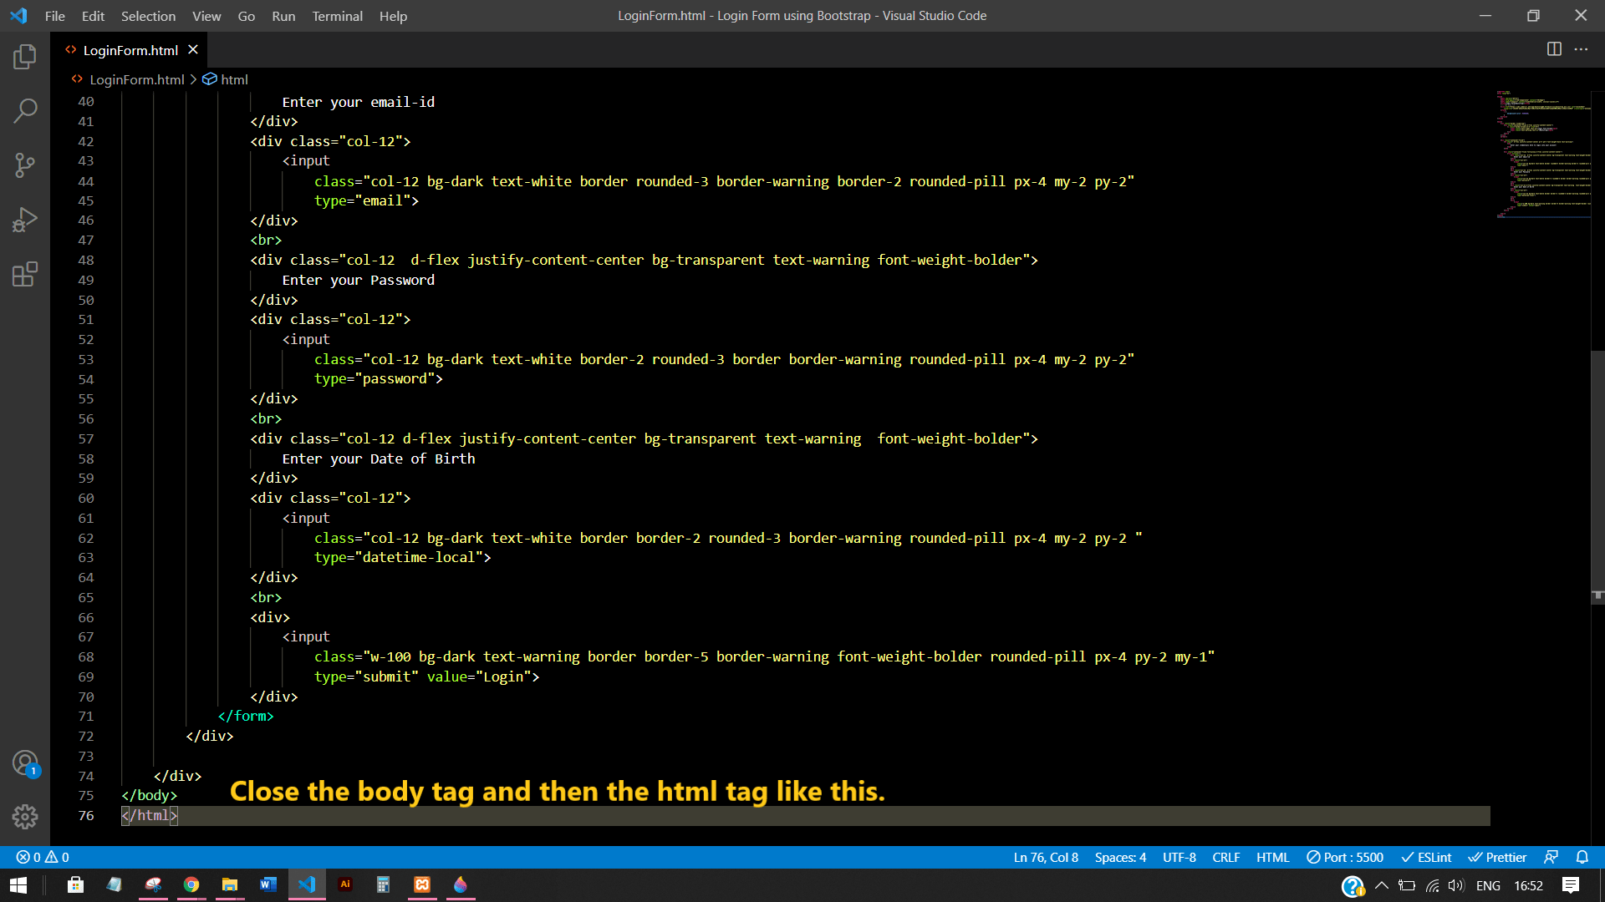
Task: Open the Source Control view
Action: [25, 165]
